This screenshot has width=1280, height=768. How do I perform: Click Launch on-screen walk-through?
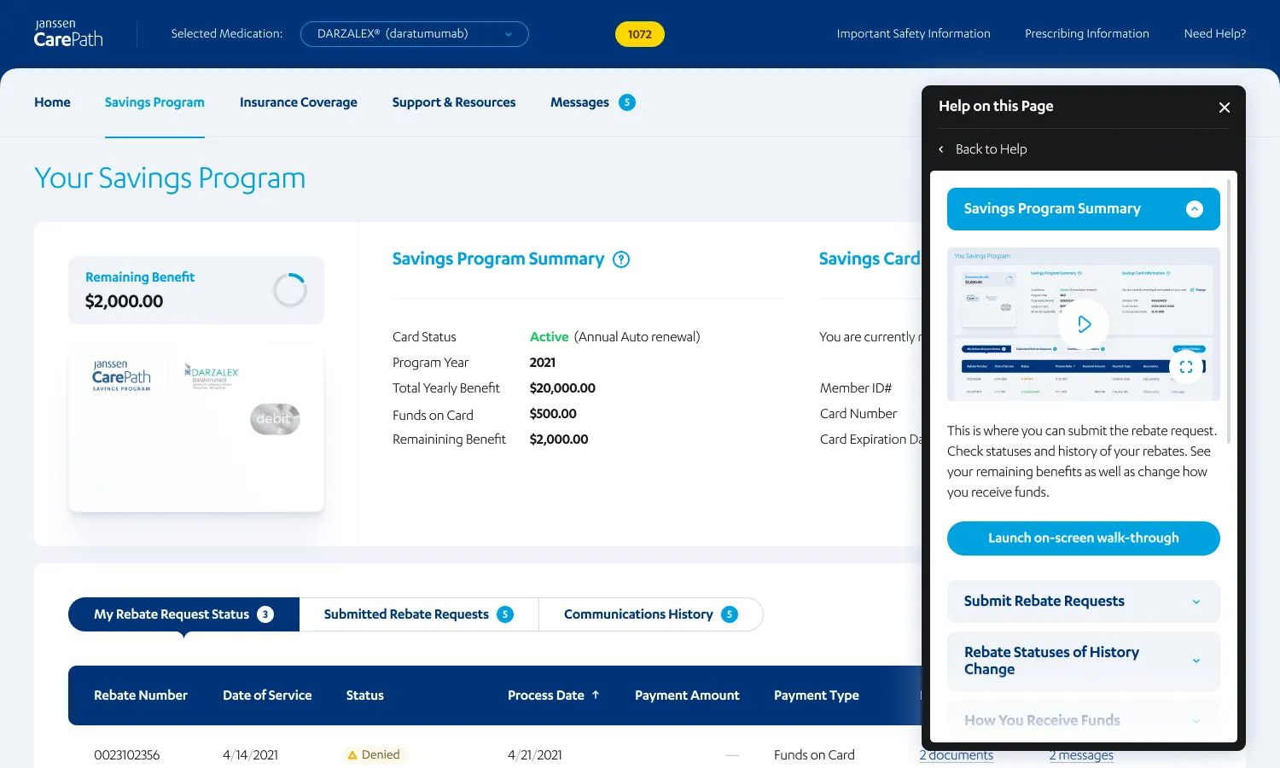point(1083,538)
